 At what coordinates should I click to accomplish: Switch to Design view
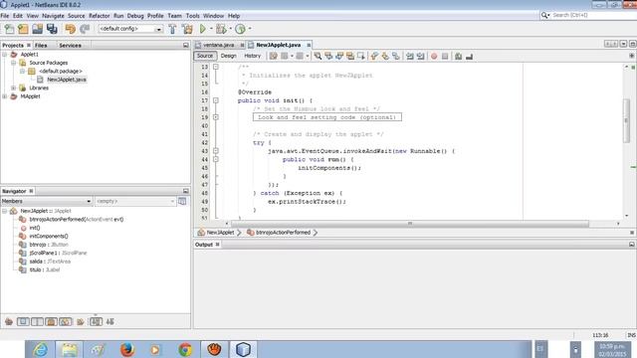click(228, 56)
